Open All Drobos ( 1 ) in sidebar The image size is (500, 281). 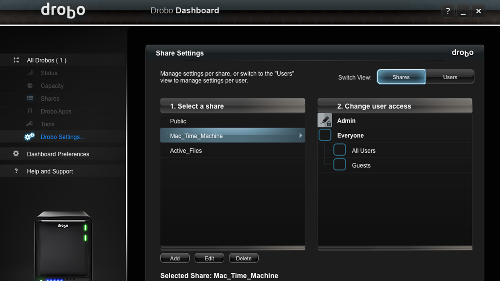pos(47,60)
